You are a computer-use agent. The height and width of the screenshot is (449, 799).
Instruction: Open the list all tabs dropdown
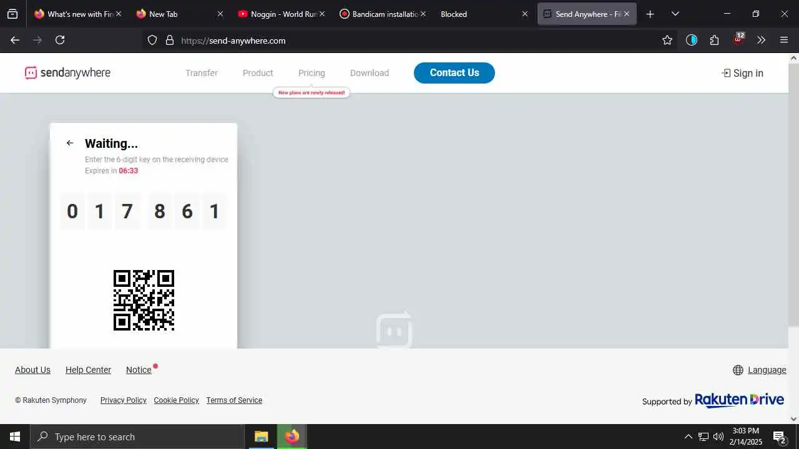click(x=675, y=14)
